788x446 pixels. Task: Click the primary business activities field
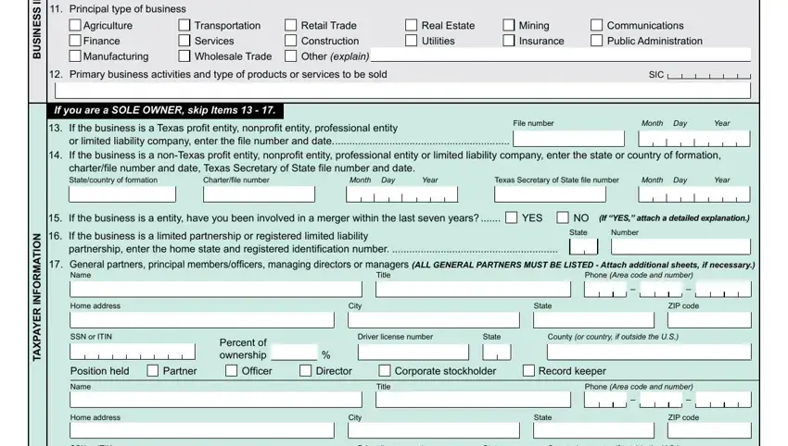tap(402, 91)
